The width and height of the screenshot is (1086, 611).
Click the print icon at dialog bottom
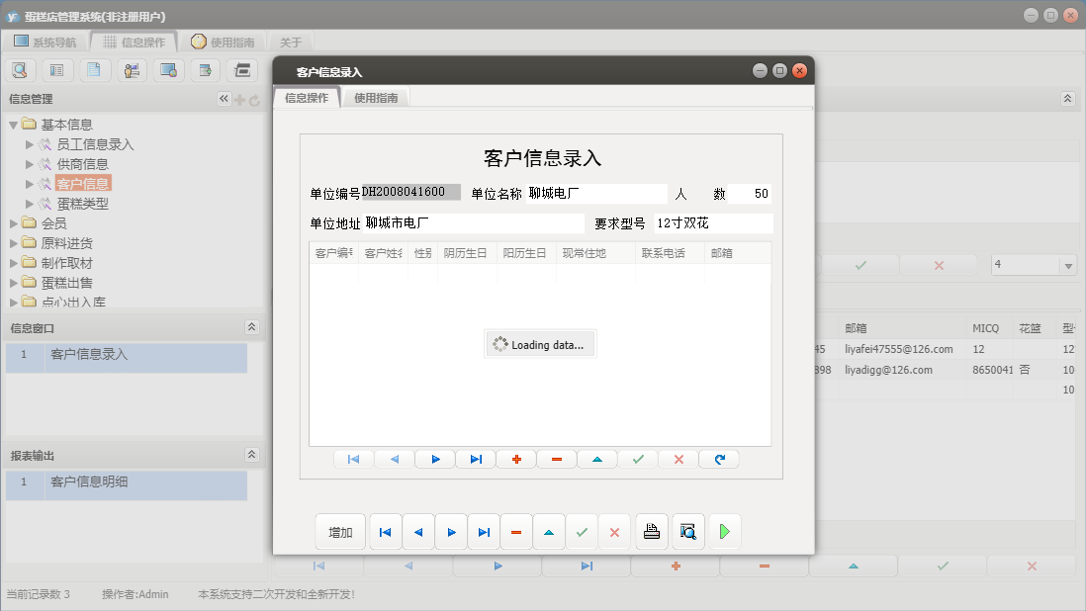pos(651,531)
